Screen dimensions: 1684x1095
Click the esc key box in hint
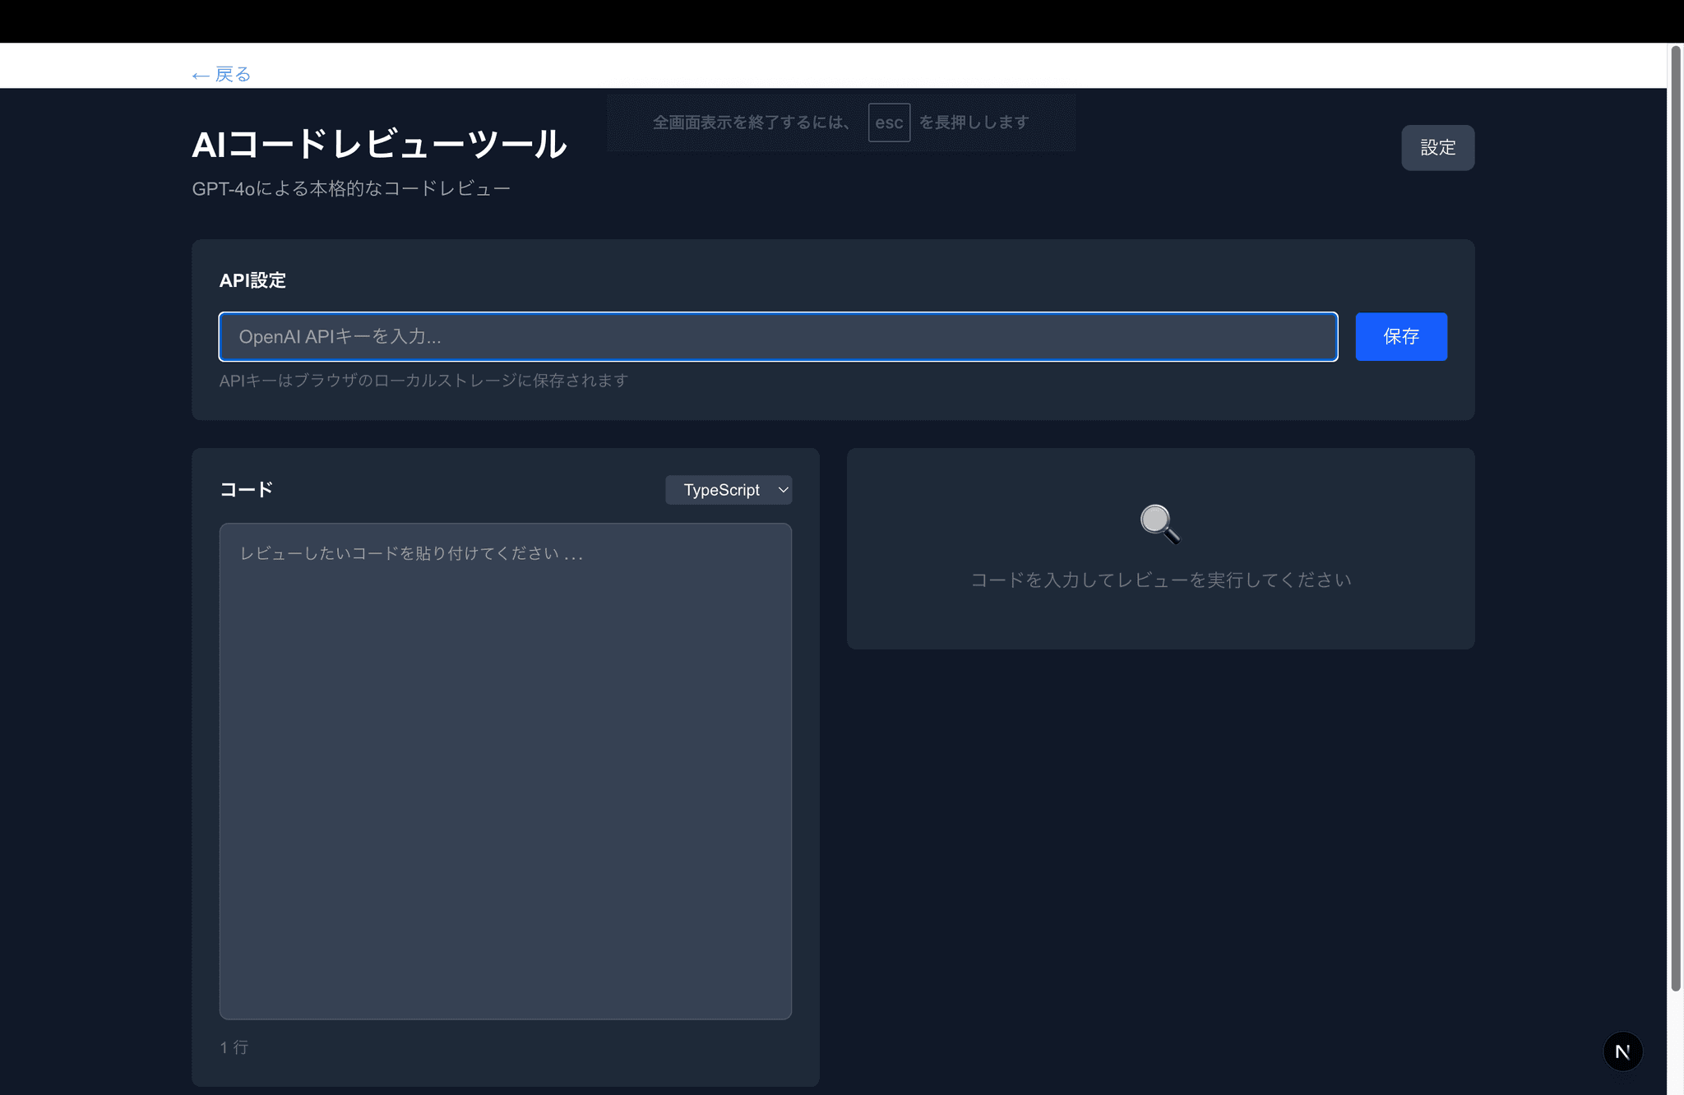coord(888,122)
